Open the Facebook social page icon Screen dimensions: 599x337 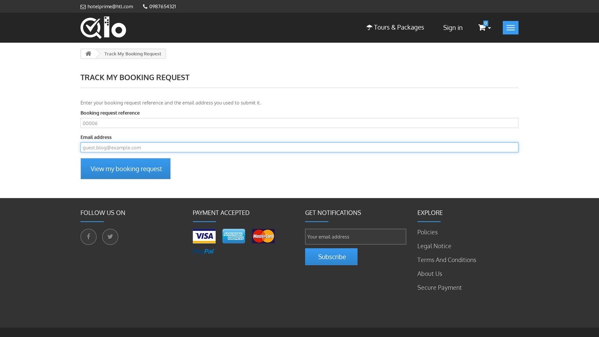[89, 236]
